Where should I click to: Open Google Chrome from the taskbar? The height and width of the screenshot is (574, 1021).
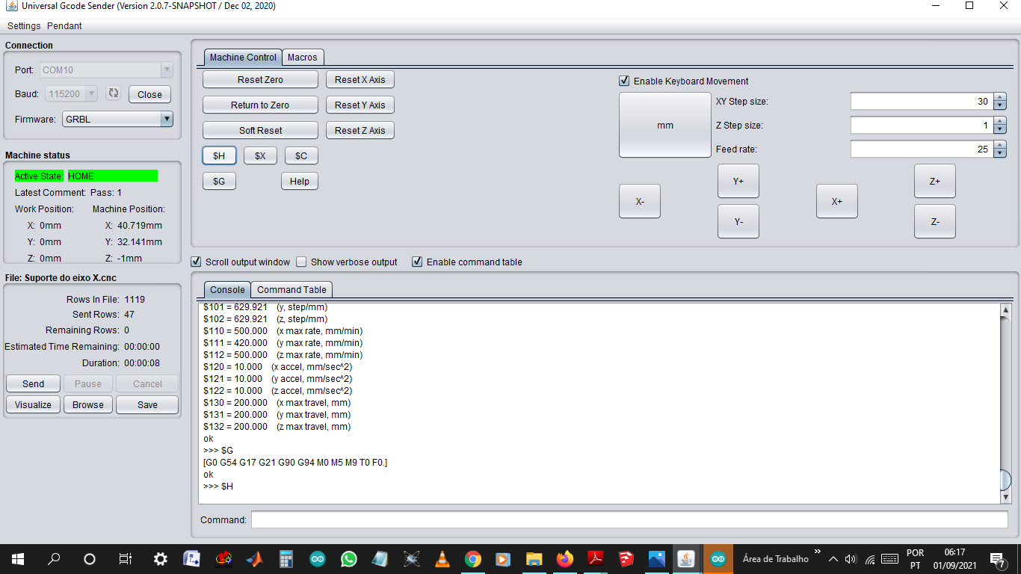pyautogui.click(x=472, y=558)
